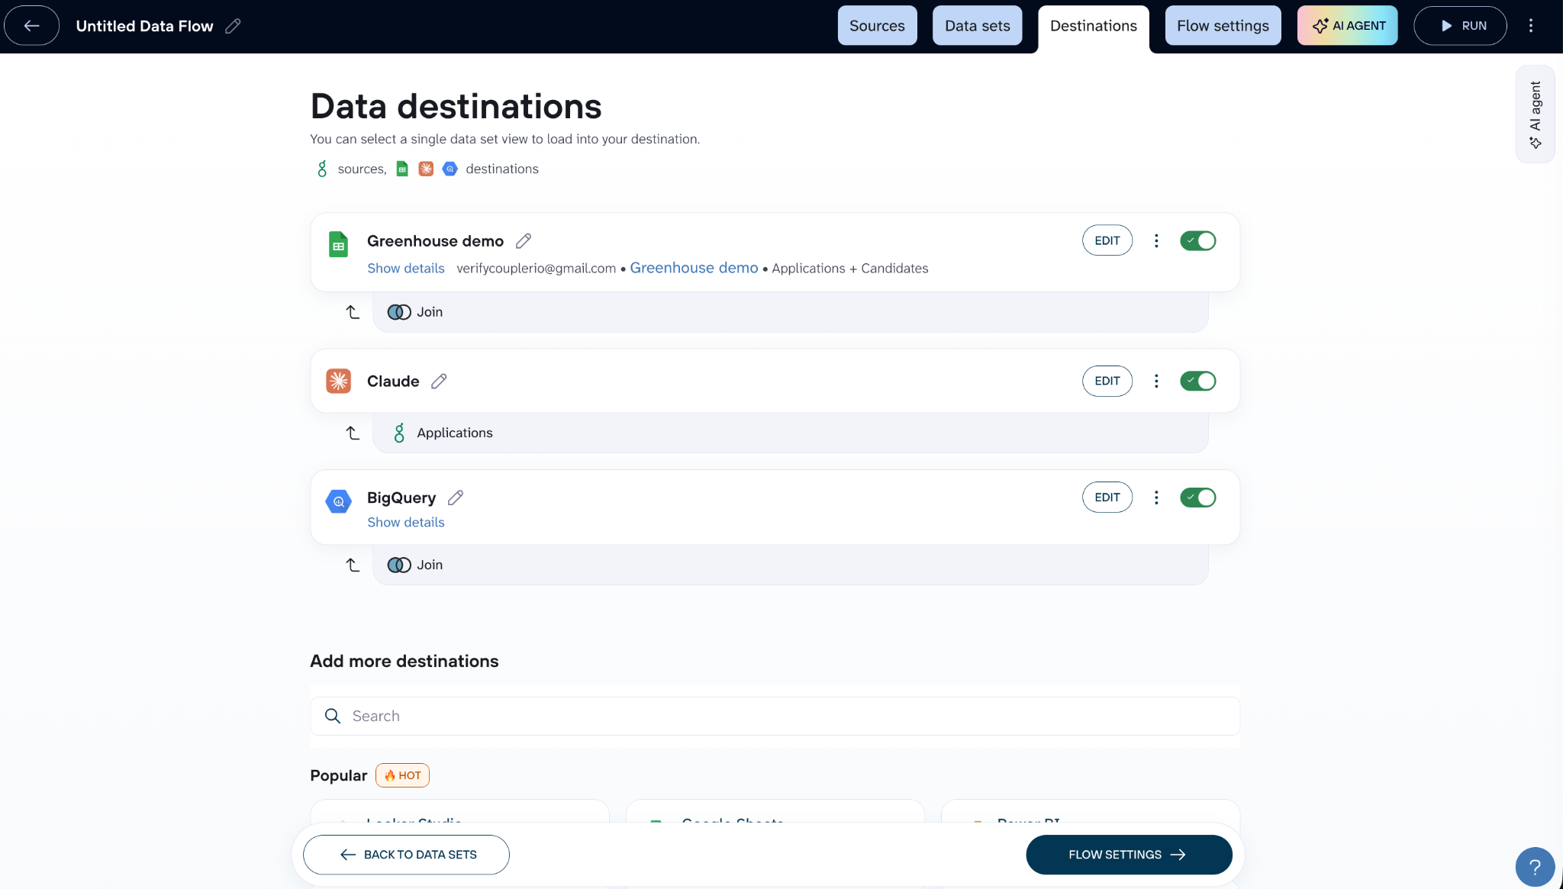Click the HOT badge next to Popular

pyautogui.click(x=402, y=775)
